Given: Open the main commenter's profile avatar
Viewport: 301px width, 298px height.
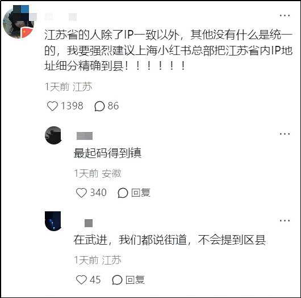Looking at the screenshot, I should click(x=18, y=22).
